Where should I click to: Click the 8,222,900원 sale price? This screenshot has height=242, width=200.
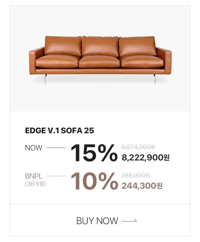pos(146,158)
